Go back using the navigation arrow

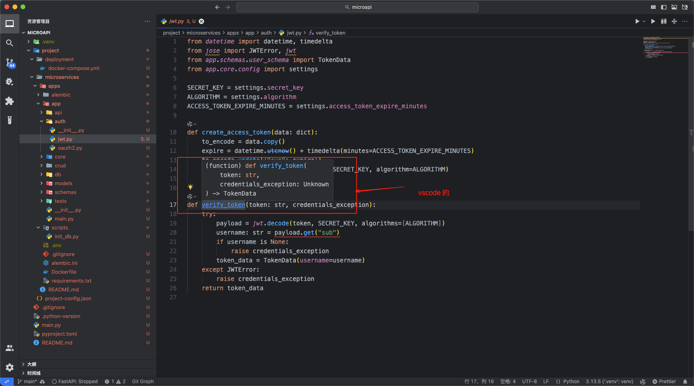(x=217, y=7)
